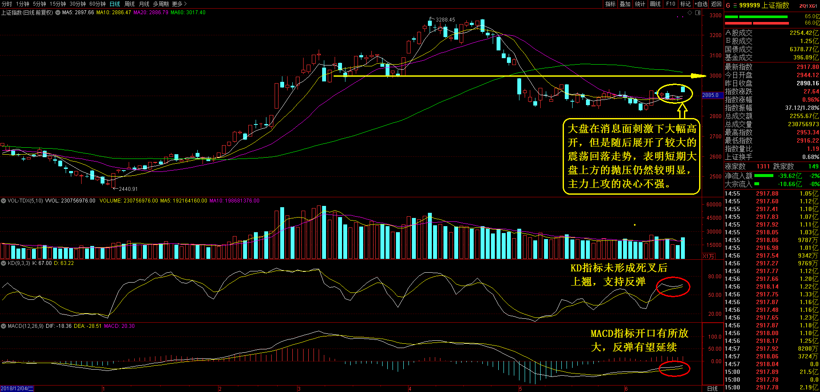Click the 3288.45 high price label
Image resolution: width=820 pixels, height=392 pixels.
click(x=445, y=20)
